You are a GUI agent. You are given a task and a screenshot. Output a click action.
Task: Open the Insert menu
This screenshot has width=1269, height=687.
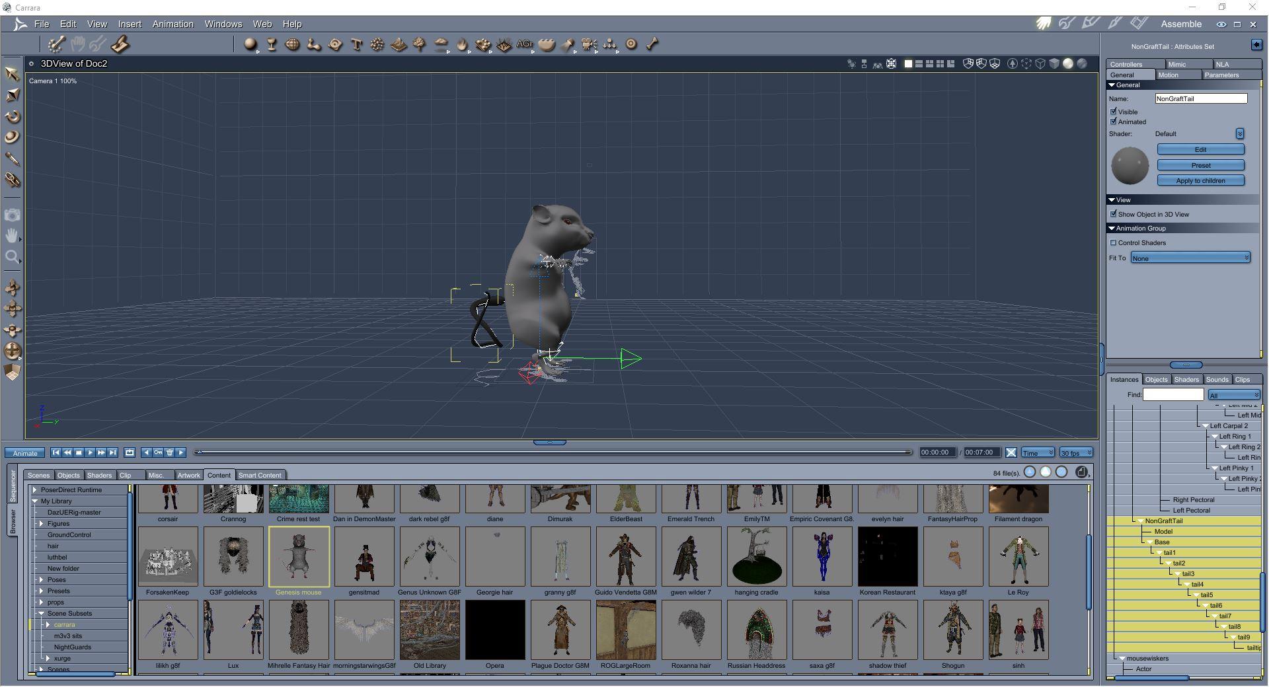(130, 24)
